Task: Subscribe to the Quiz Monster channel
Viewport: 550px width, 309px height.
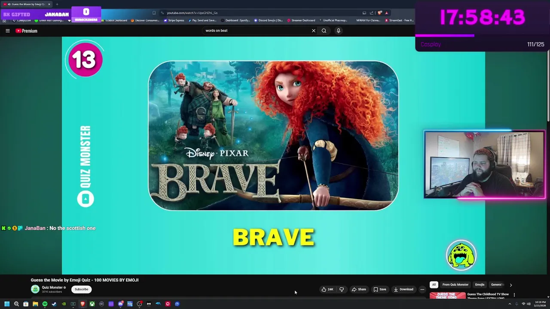Action: point(81,289)
